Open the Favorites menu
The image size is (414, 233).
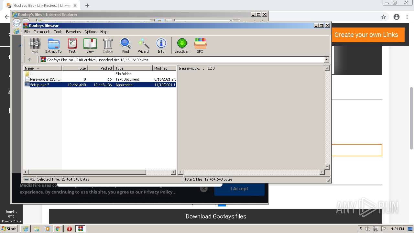tap(73, 32)
